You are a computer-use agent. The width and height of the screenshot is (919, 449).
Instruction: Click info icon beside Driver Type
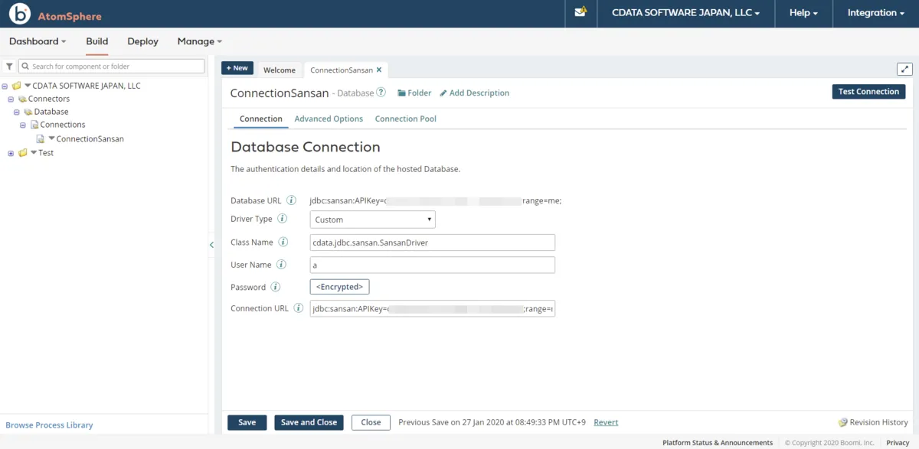(282, 219)
